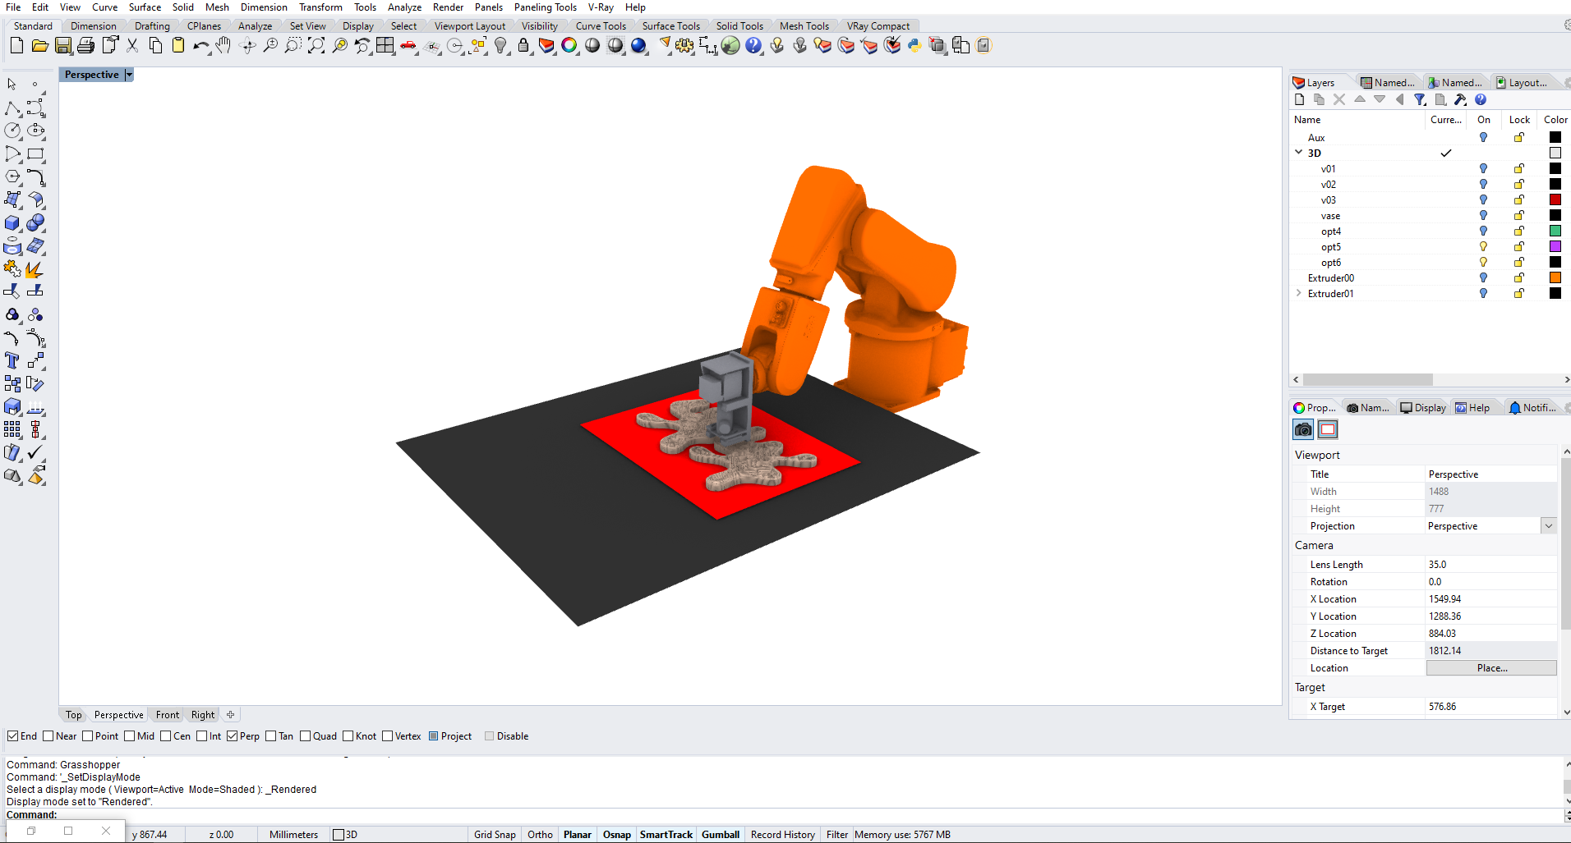This screenshot has width=1571, height=843.
Task: Select the Circle tool in sidebar
Action: point(12,131)
